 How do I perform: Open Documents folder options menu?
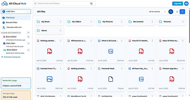pos(152,22)
